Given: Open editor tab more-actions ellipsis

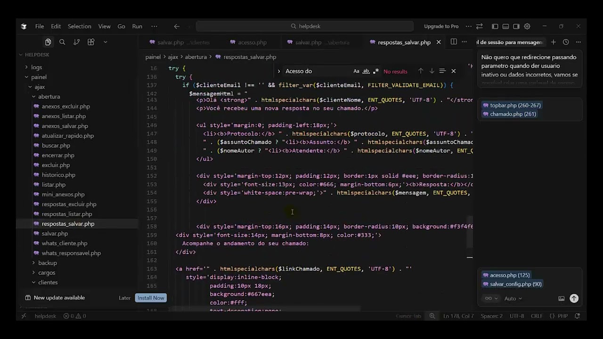Looking at the screenshot, I should [x=464, y=42].
